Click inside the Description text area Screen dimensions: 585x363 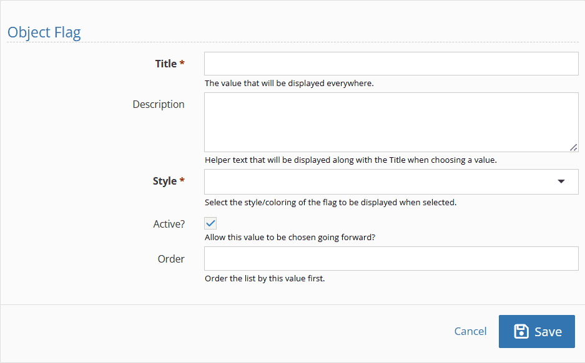coord(391,122)
